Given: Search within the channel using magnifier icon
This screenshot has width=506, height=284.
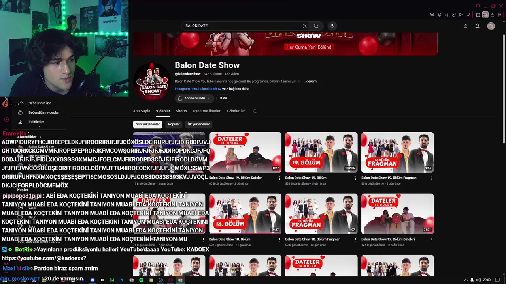Looking at the screenshot, I should 255,111.
